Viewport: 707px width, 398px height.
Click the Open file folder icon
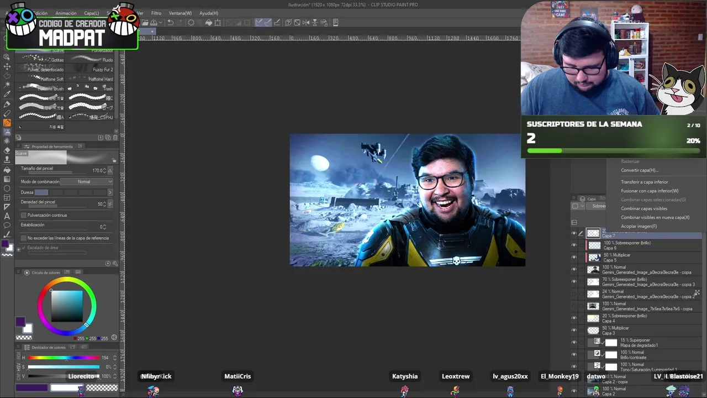click(x=145, y=23)
